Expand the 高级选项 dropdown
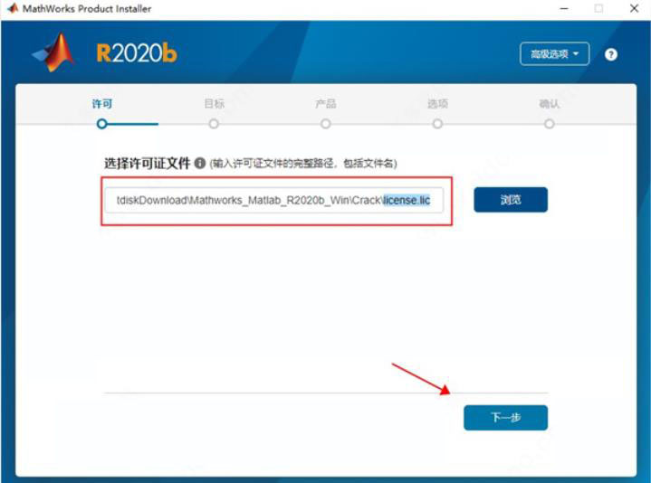The width and height of the screenshot is (651, 483). click(554, 54)
